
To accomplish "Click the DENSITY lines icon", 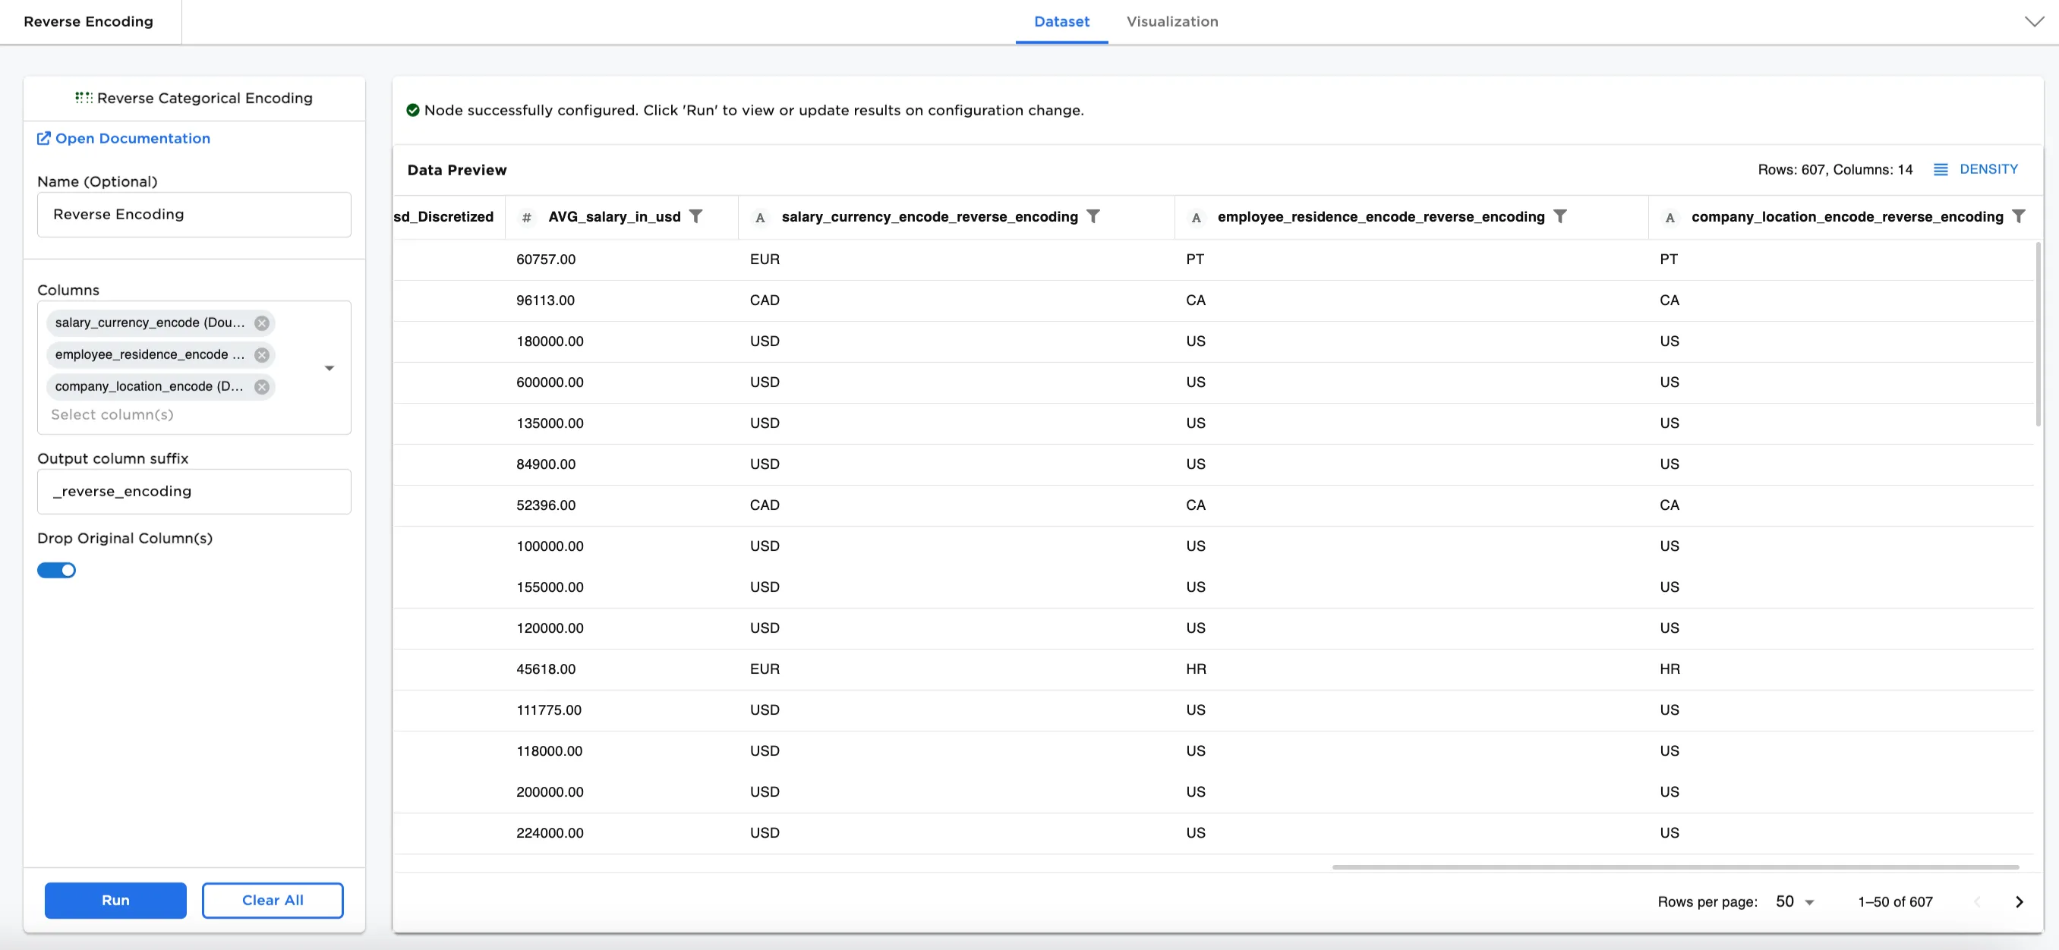I will (x=1940, y=169).
